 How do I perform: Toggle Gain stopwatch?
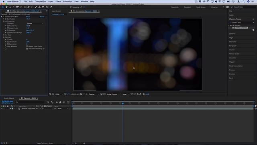(x=8, y=39)
